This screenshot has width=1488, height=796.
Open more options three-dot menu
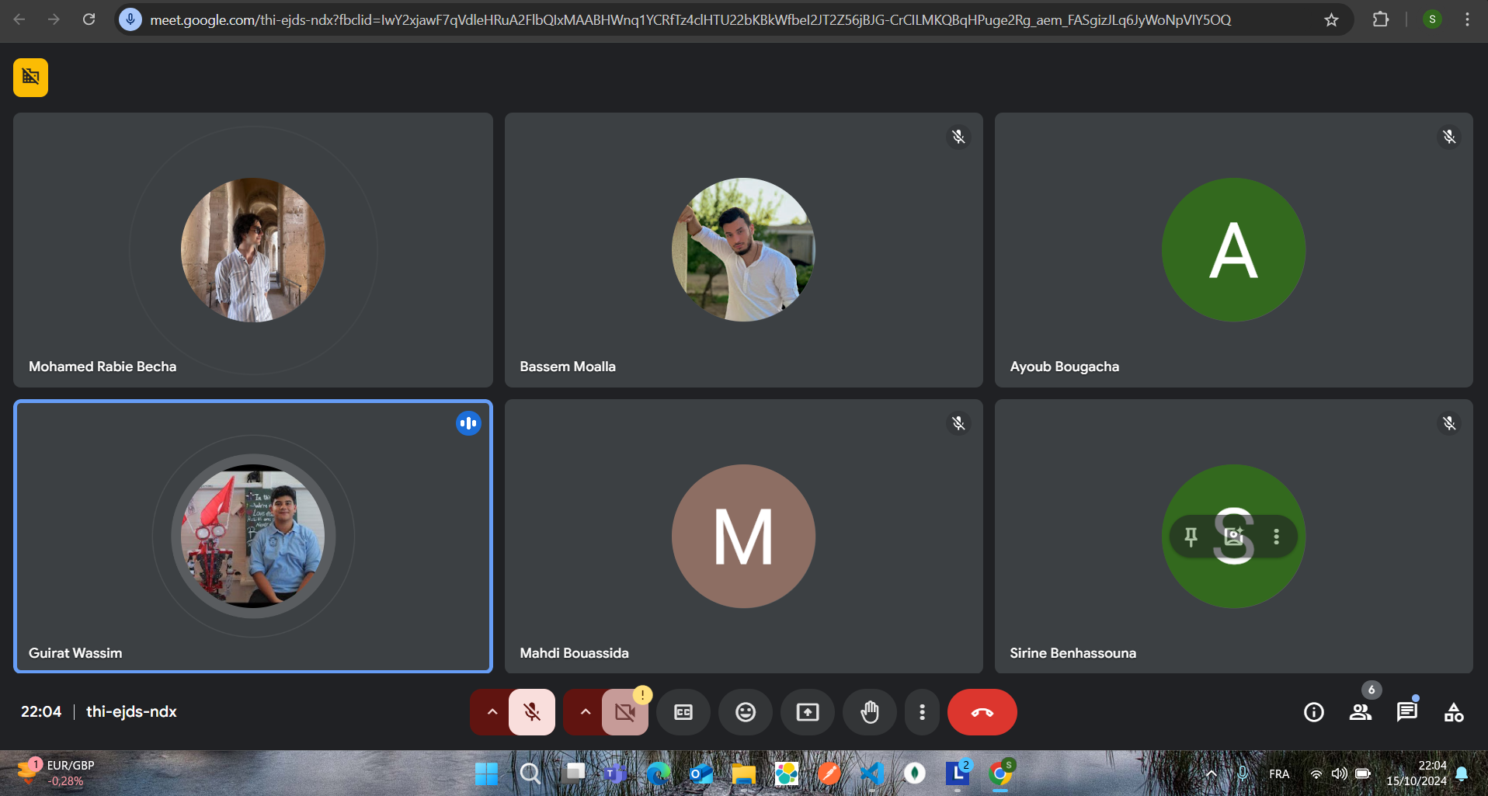(x=922, y=712)
